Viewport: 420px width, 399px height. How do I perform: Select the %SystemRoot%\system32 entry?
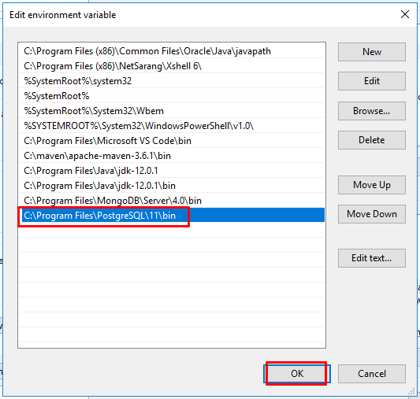pos(172,81)
